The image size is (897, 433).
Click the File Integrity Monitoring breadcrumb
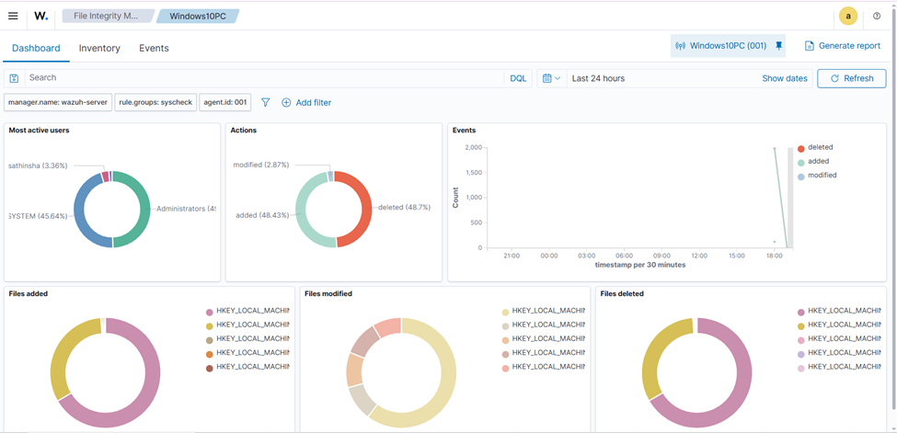pyautogui.click(x=107, y=16)
